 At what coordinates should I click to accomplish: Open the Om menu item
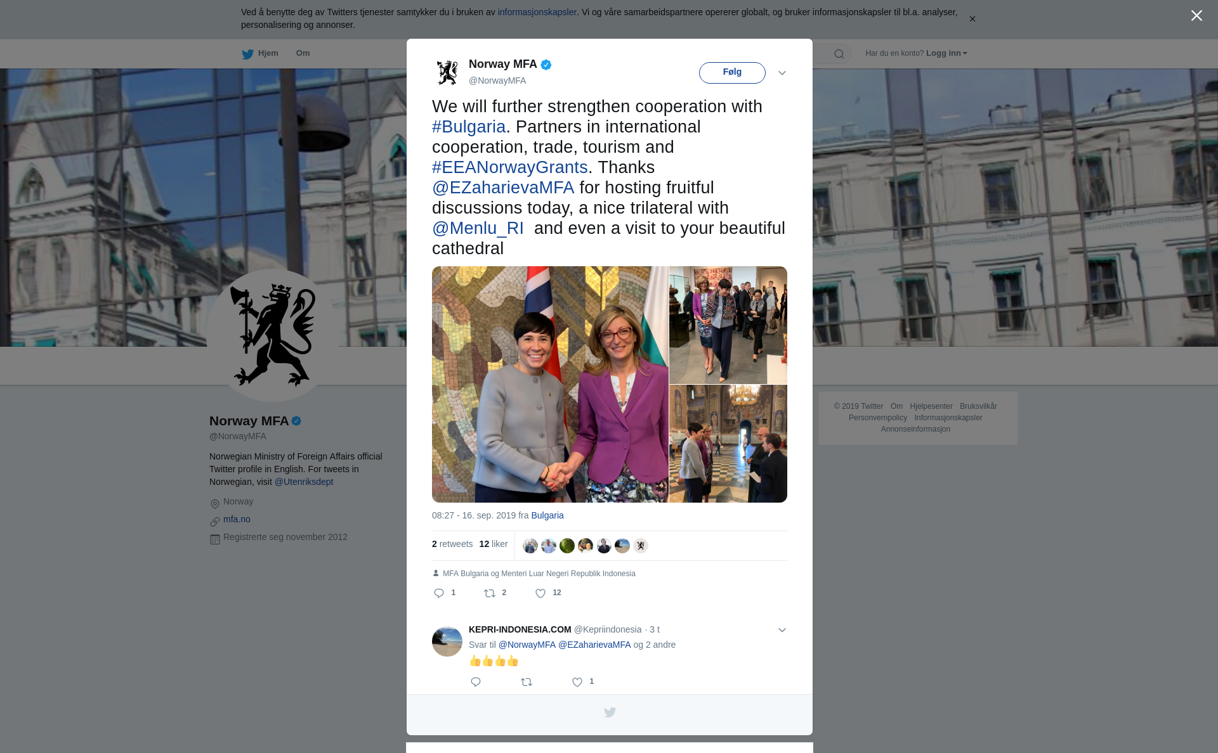pyautogui.click(x=303, y=53)
